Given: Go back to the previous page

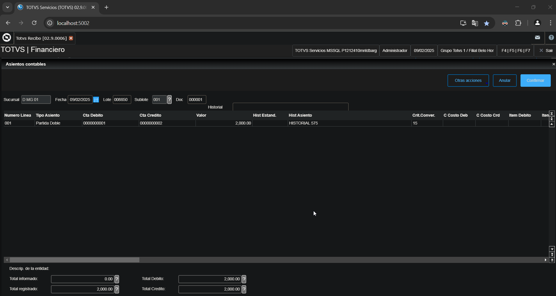Looking at the screenshot, I should [x=8, y=23].
